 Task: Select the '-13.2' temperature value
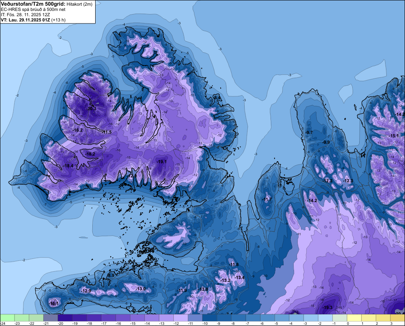pyautogui.click(x=226, y=280)
